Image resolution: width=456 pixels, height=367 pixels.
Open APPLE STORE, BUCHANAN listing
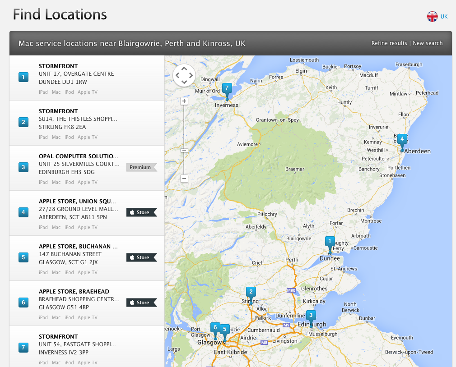point(87,258)
